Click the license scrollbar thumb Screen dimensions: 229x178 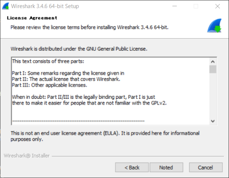pos(213,69)
